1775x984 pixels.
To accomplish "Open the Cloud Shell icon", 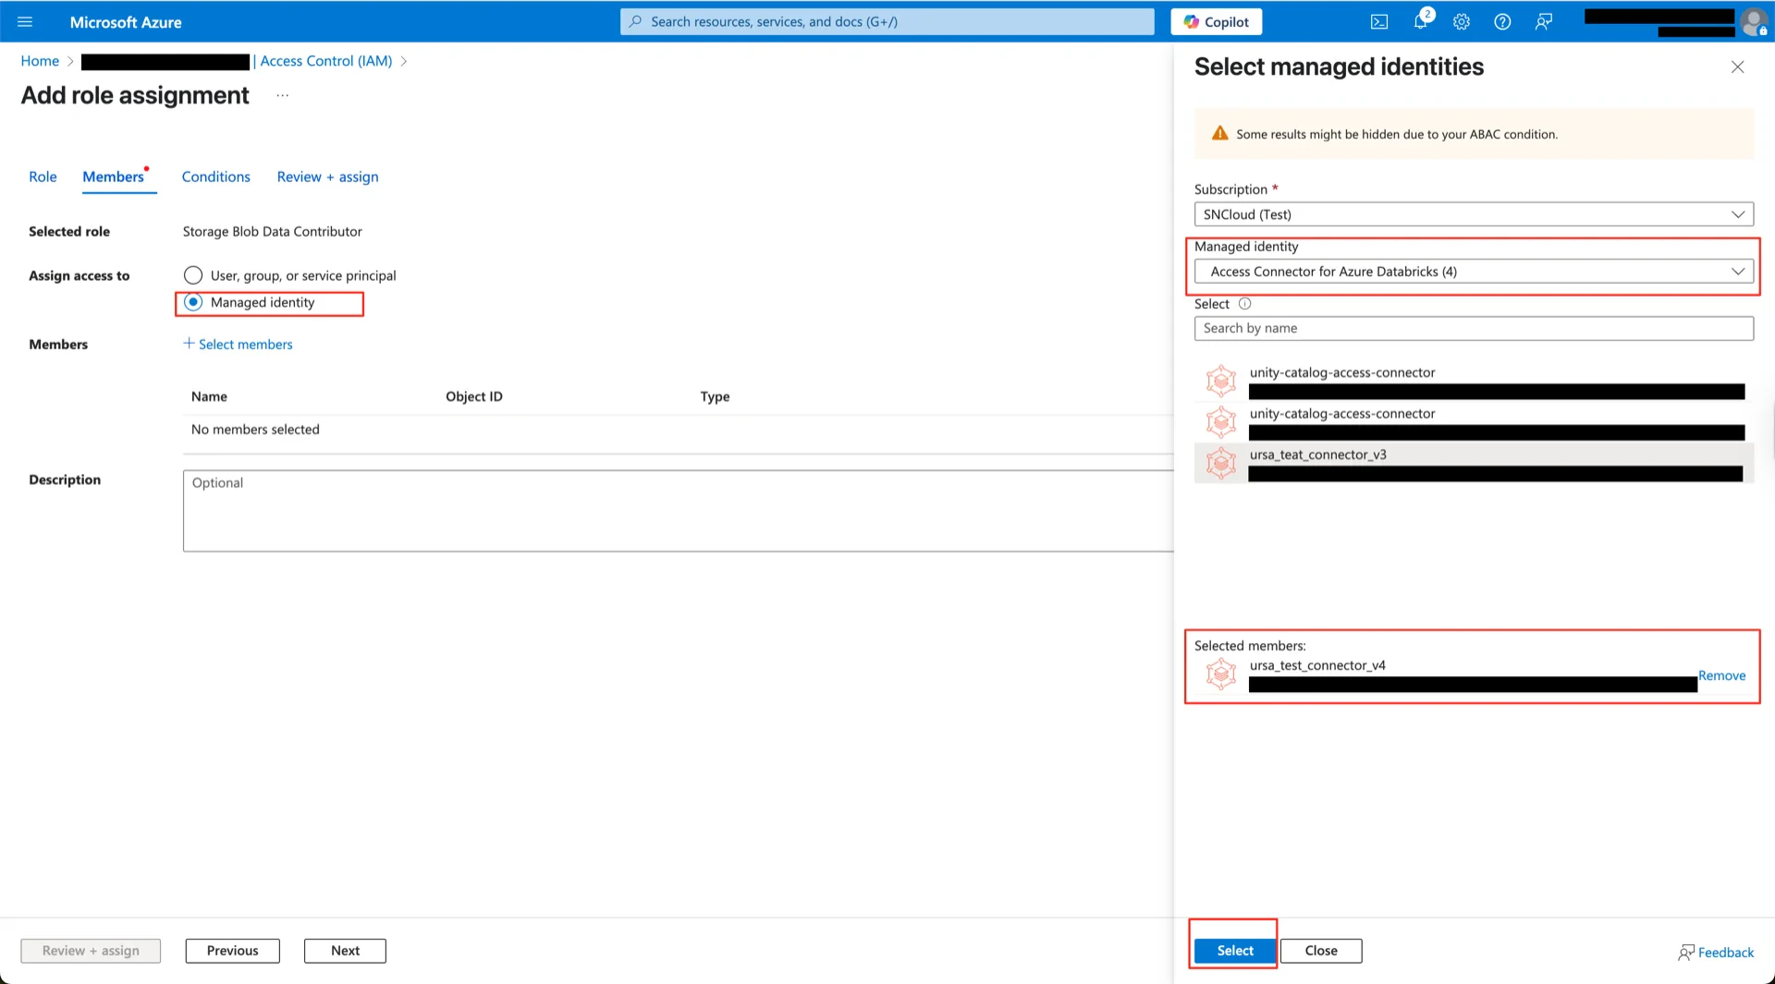I will 1378,21.
